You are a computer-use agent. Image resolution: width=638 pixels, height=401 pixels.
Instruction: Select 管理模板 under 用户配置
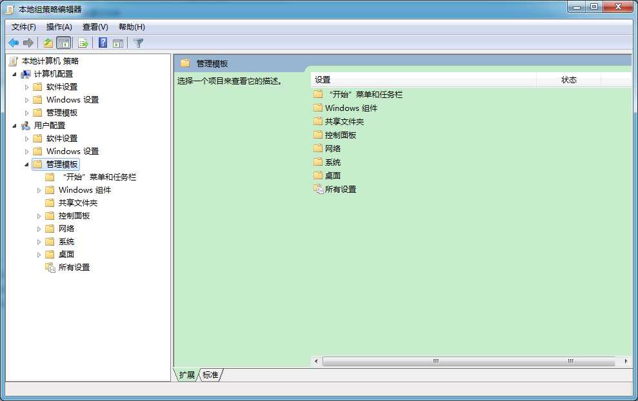[x=62, y=164]
